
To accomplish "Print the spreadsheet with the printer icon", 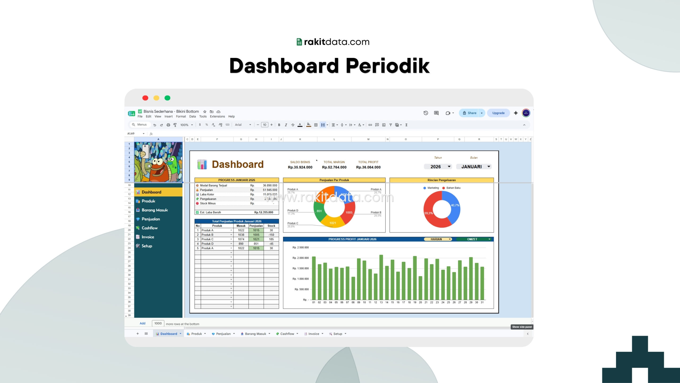I will (168, 125).
